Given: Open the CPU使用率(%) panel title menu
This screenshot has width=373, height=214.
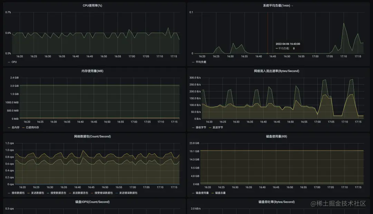Looking at the screenshot, I should point(92,6).
